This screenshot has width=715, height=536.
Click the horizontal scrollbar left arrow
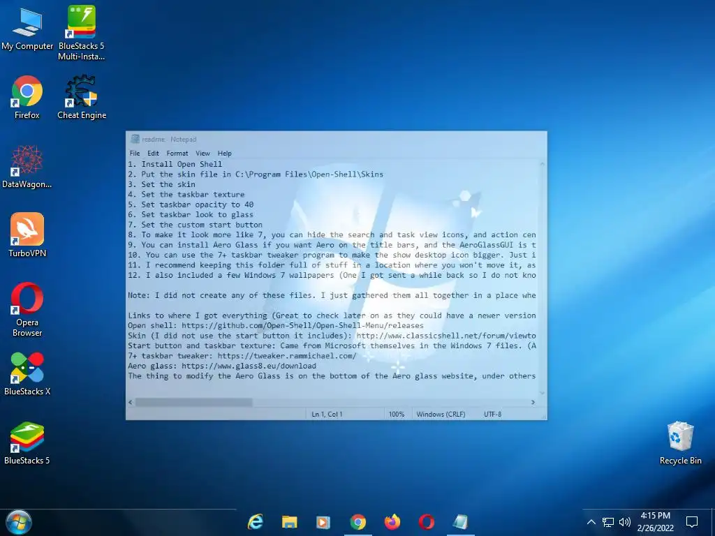[131, 403]
